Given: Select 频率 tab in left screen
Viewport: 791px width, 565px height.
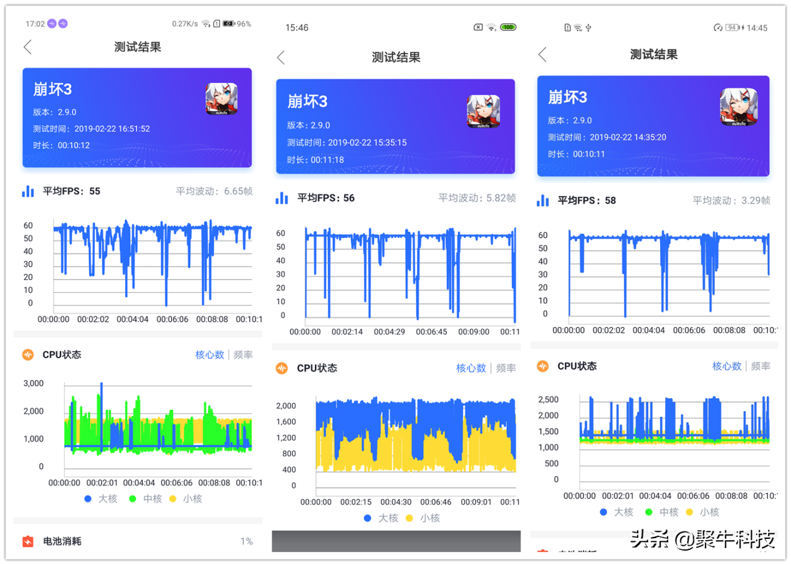Looking at the screenshot, I should pyautogui.click(x=243, y=355).
